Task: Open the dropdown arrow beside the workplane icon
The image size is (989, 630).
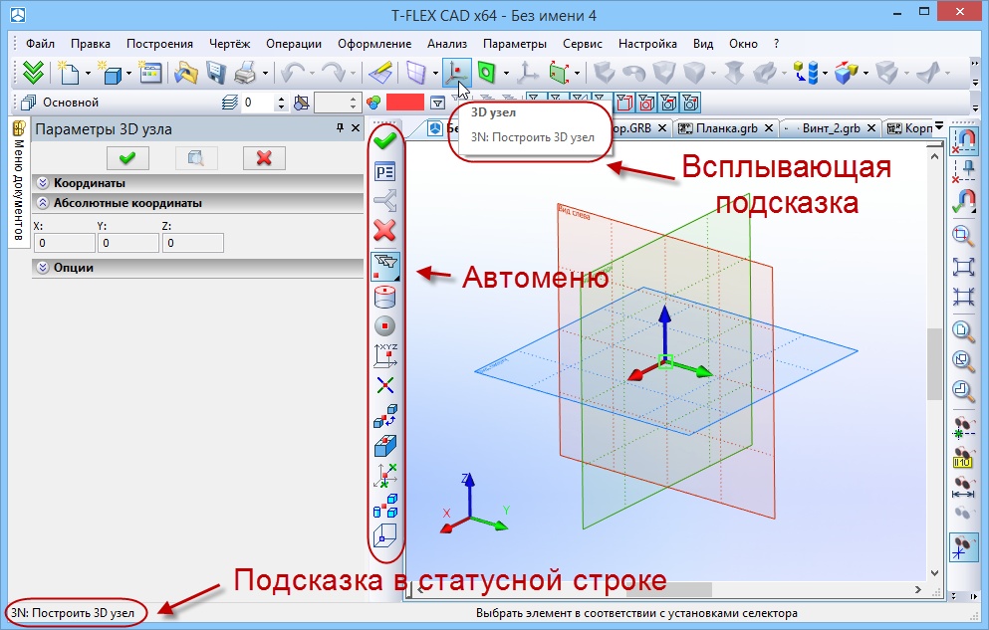Action: (x=435, y=73)
